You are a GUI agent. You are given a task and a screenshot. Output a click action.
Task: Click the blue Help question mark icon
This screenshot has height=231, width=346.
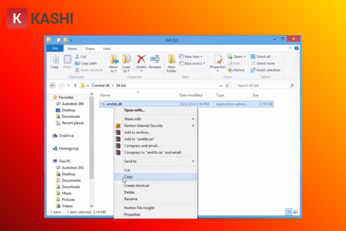tap(296, 48)
